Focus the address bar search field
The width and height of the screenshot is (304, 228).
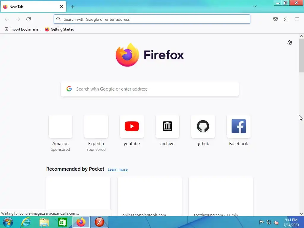(x=152, y=19)
